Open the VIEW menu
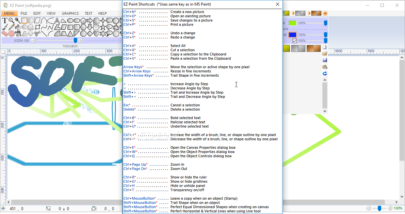The image size is (405, 214). pos(51,13)
